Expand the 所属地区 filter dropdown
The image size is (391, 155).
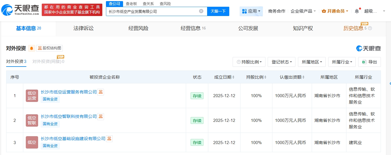[312, 62]
